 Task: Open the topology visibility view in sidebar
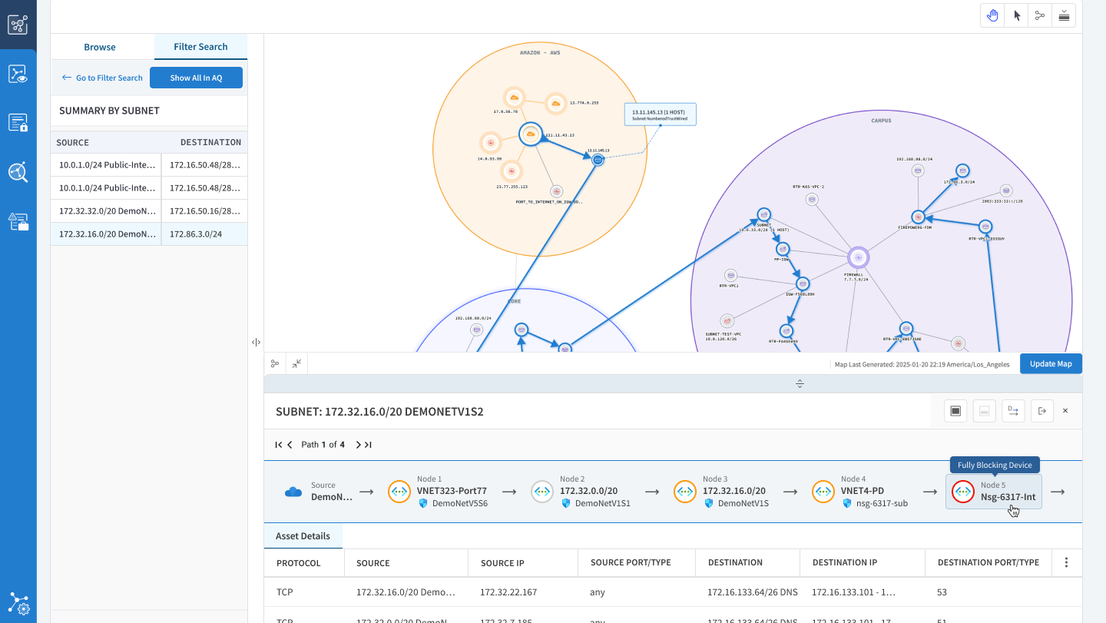(x=18, y=75)
